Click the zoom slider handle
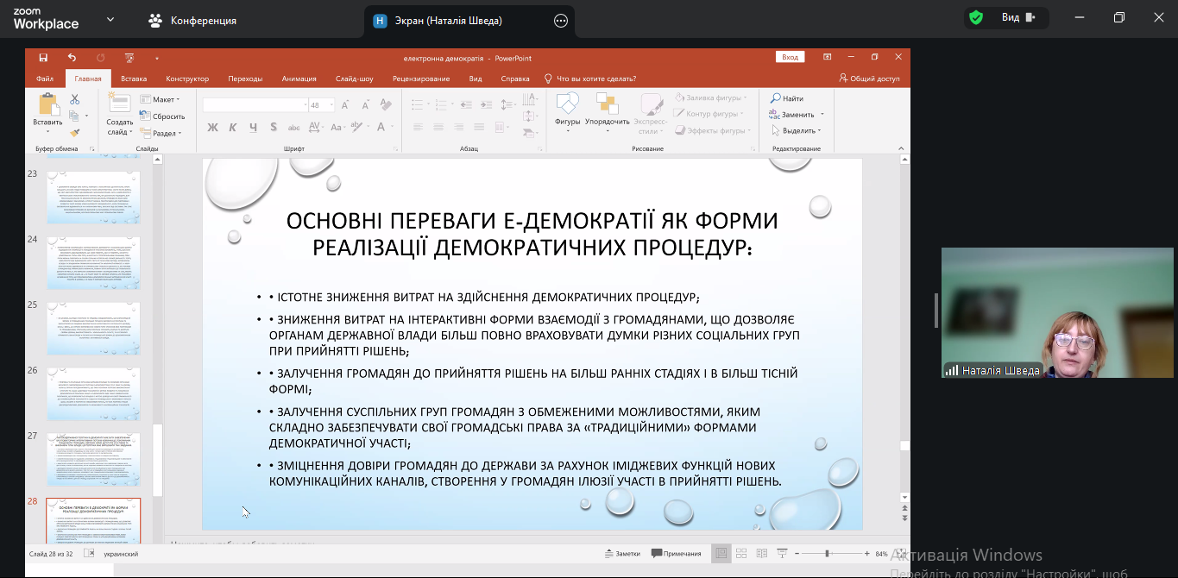1178x578 pixels. point(827,553)
